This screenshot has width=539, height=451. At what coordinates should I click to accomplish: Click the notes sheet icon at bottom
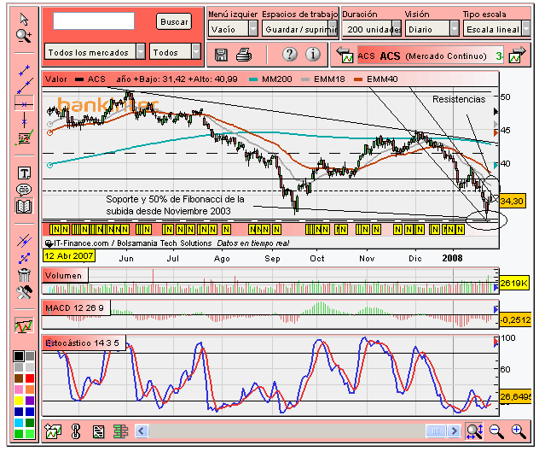98,431
